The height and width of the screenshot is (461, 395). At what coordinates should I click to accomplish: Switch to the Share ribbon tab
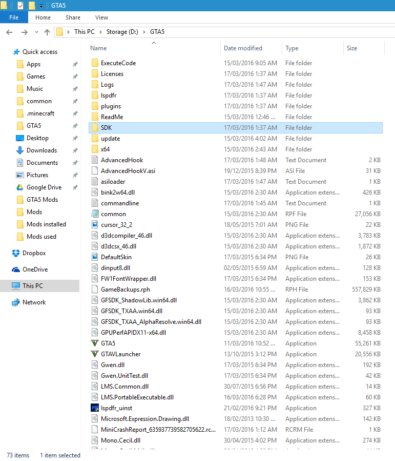[x=73, y=17]
